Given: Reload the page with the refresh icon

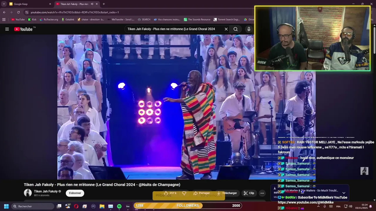Looking at the screenshot, I should 18,12.
